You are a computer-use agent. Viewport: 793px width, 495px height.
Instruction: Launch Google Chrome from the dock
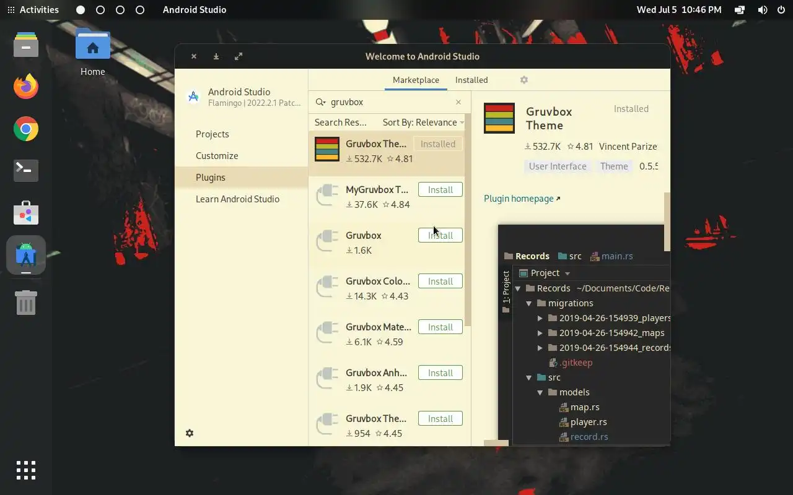25,129
